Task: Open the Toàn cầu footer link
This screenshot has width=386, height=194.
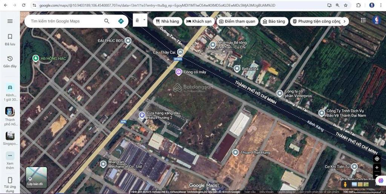Action: coord(250,192)
